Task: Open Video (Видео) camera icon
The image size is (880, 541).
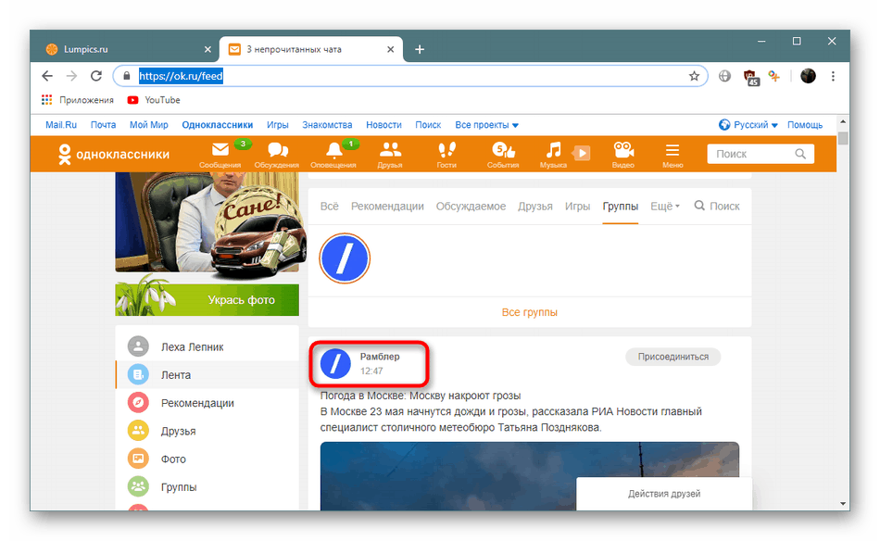Action: coord(623,150)
